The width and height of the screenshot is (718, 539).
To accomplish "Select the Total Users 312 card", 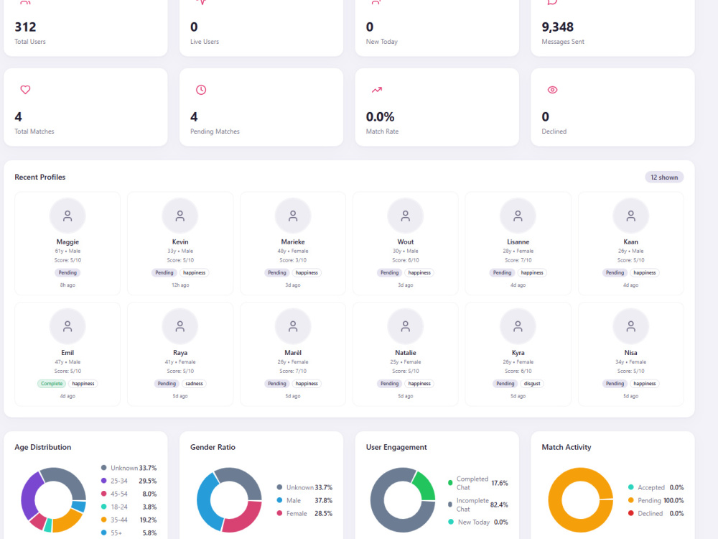I will point(85,27).
